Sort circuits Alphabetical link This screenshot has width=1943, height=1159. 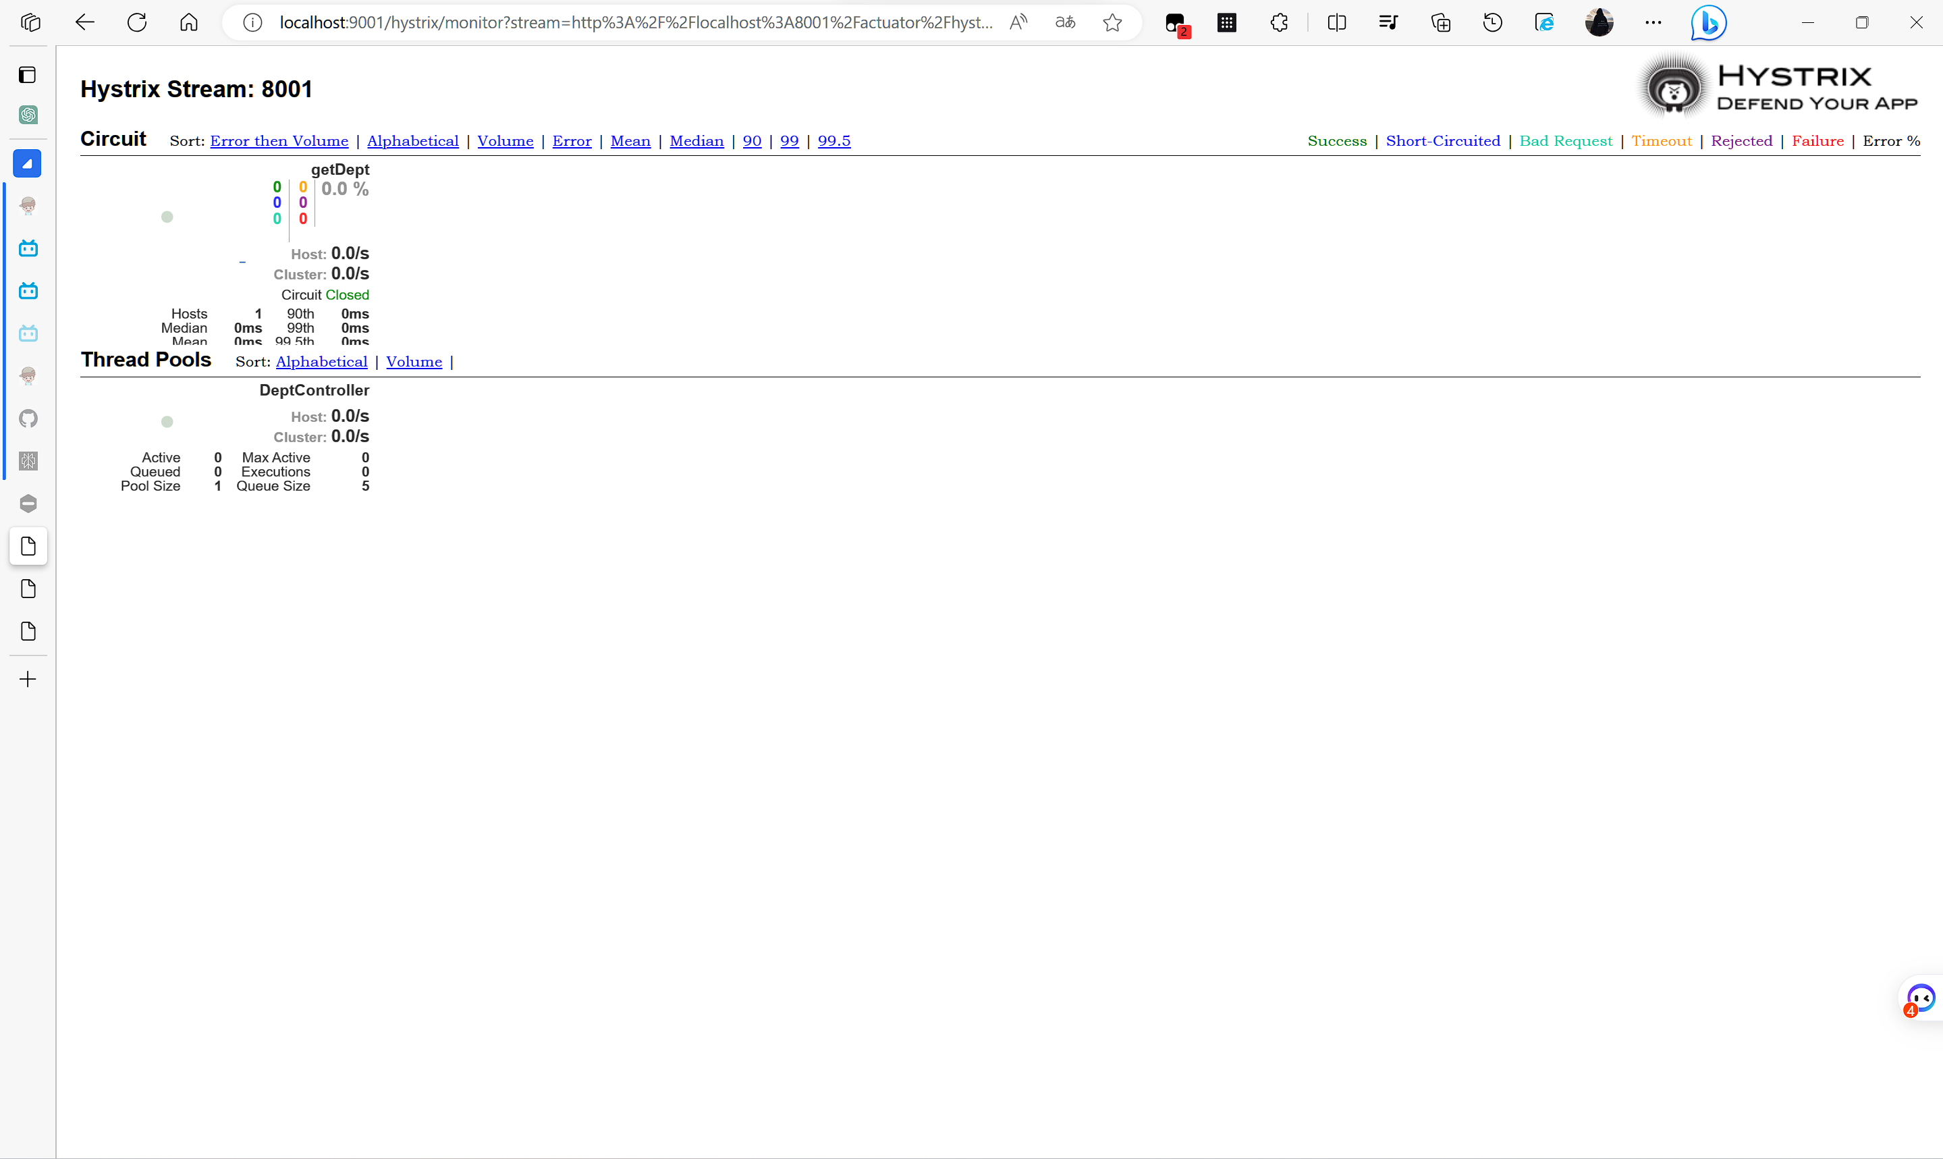(x=412, y=141)
